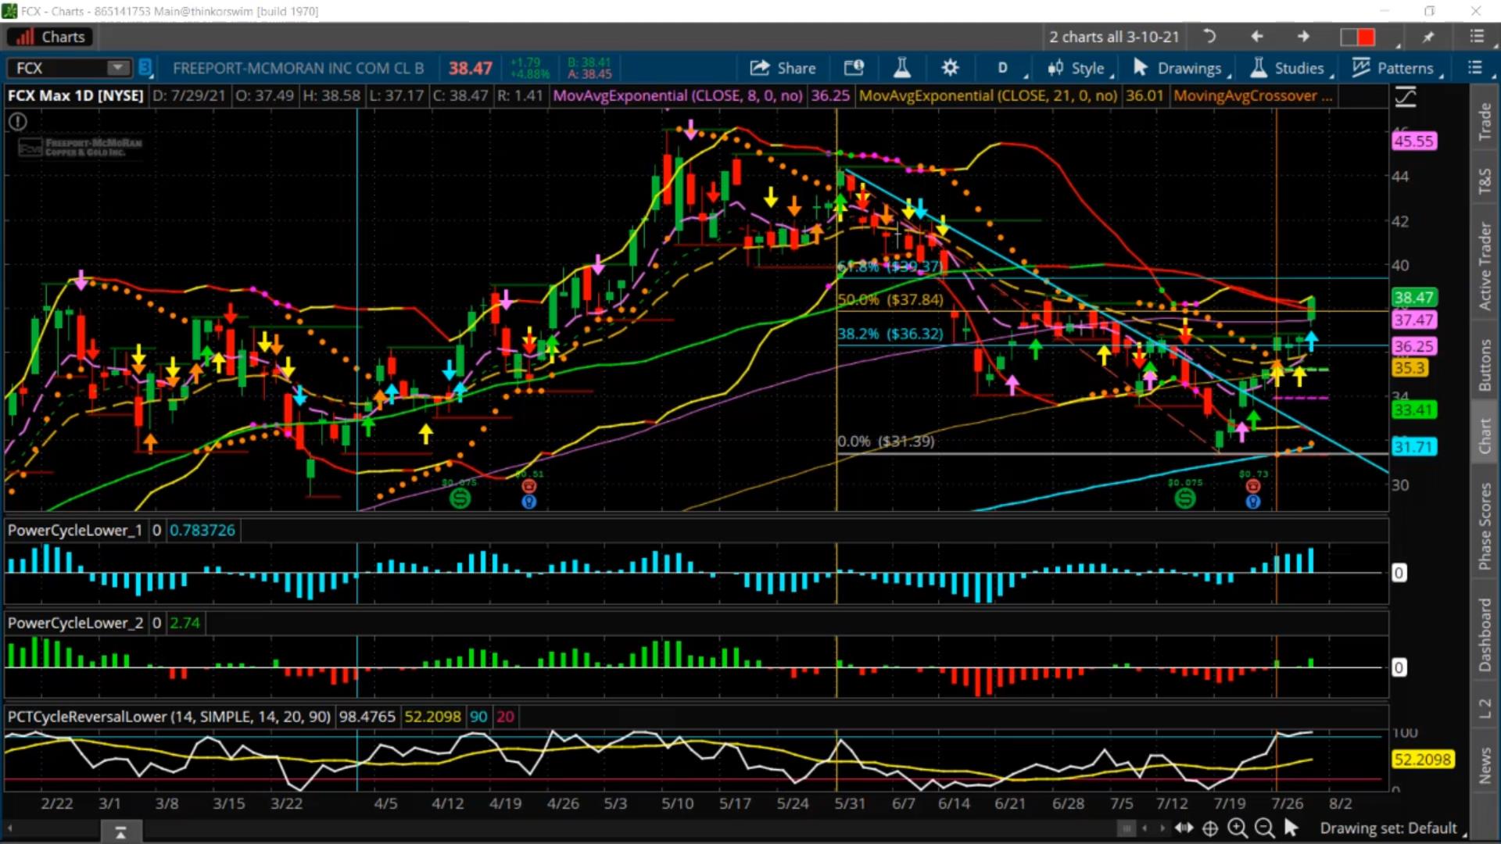Click the red earnings icon near 7/19

[1253, 486]
